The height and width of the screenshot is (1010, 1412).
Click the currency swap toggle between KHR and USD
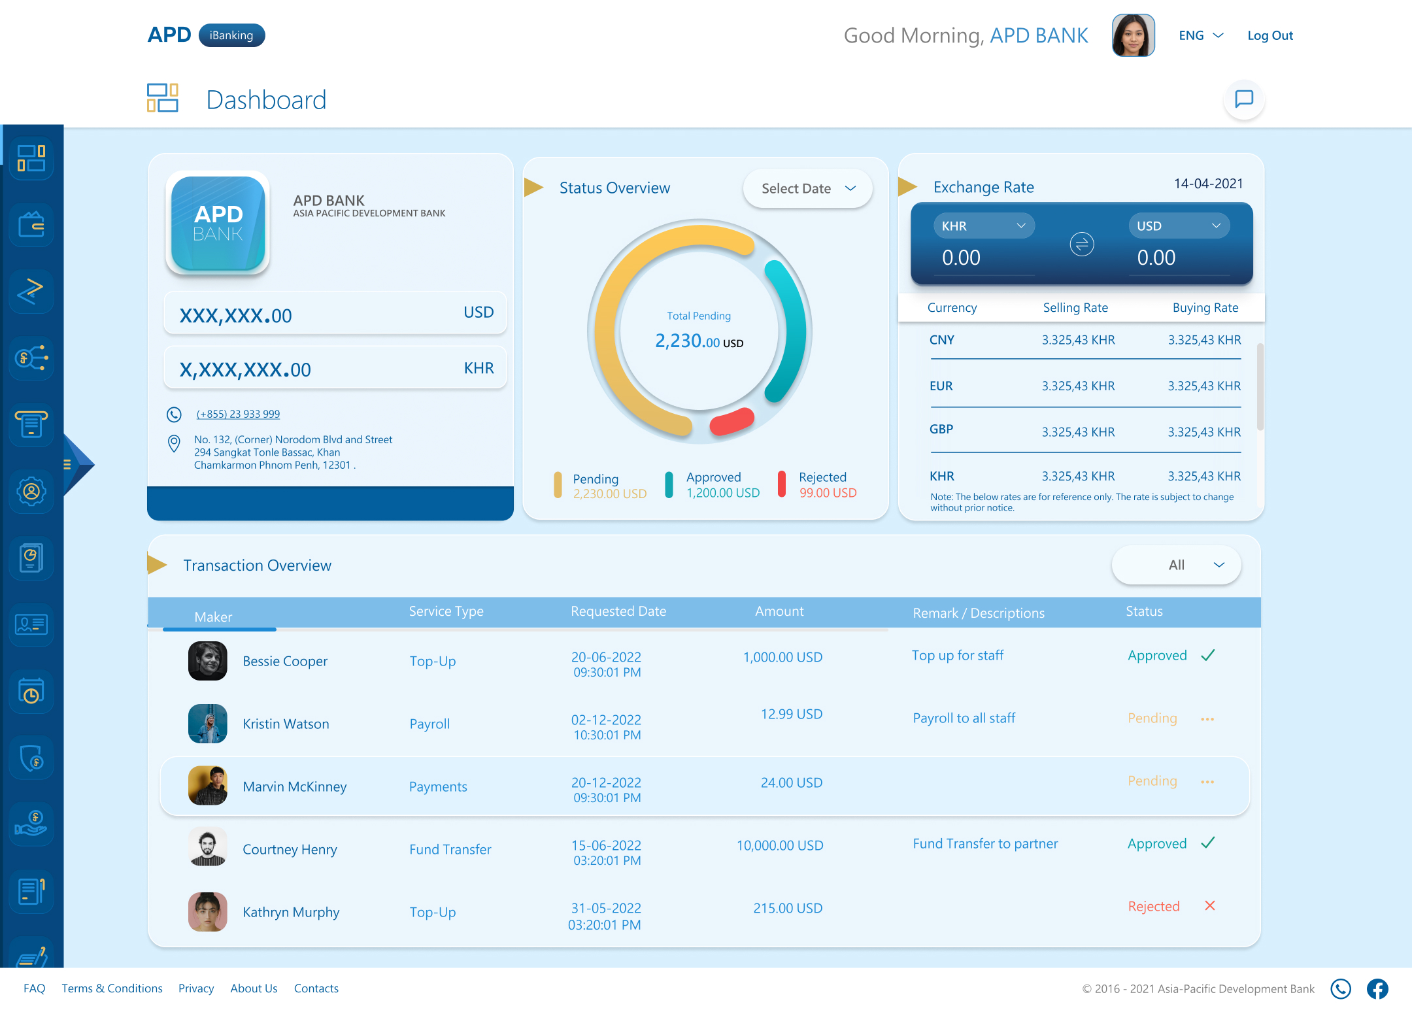[x=1082, y=244]
